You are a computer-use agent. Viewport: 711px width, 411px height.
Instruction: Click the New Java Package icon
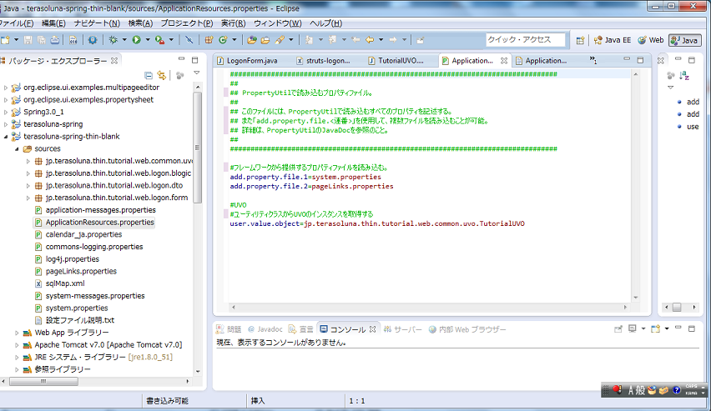point(209,40)
